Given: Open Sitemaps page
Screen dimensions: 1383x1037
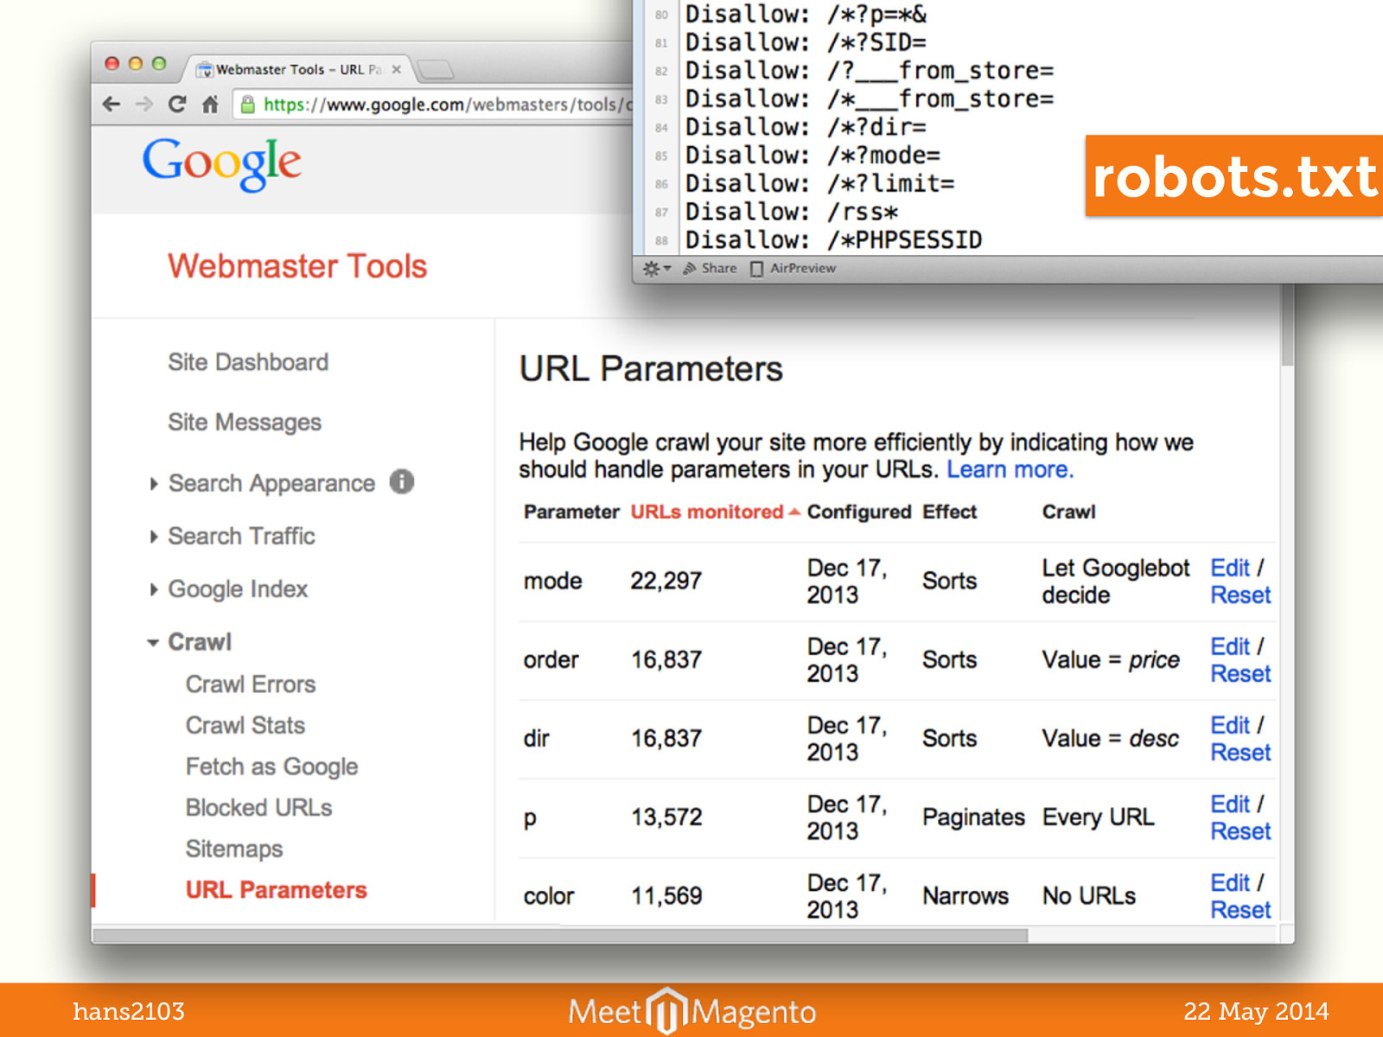Looking at the screenshot, I should point(234,849).
